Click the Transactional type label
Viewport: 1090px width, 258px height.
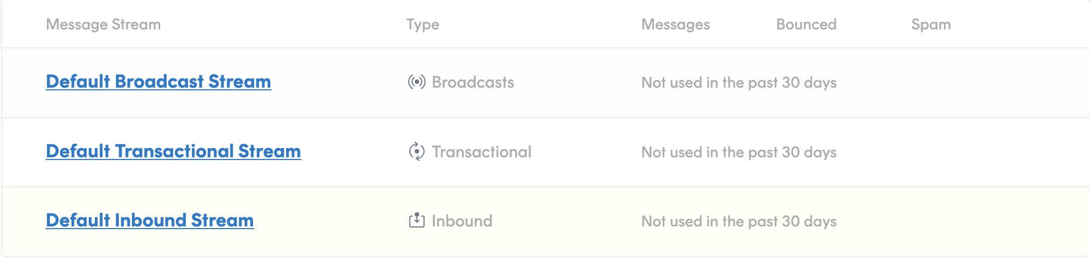tap(482, 152)
